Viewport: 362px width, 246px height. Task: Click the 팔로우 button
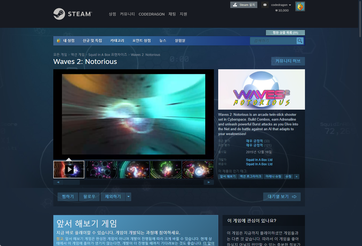click(89, 197)
